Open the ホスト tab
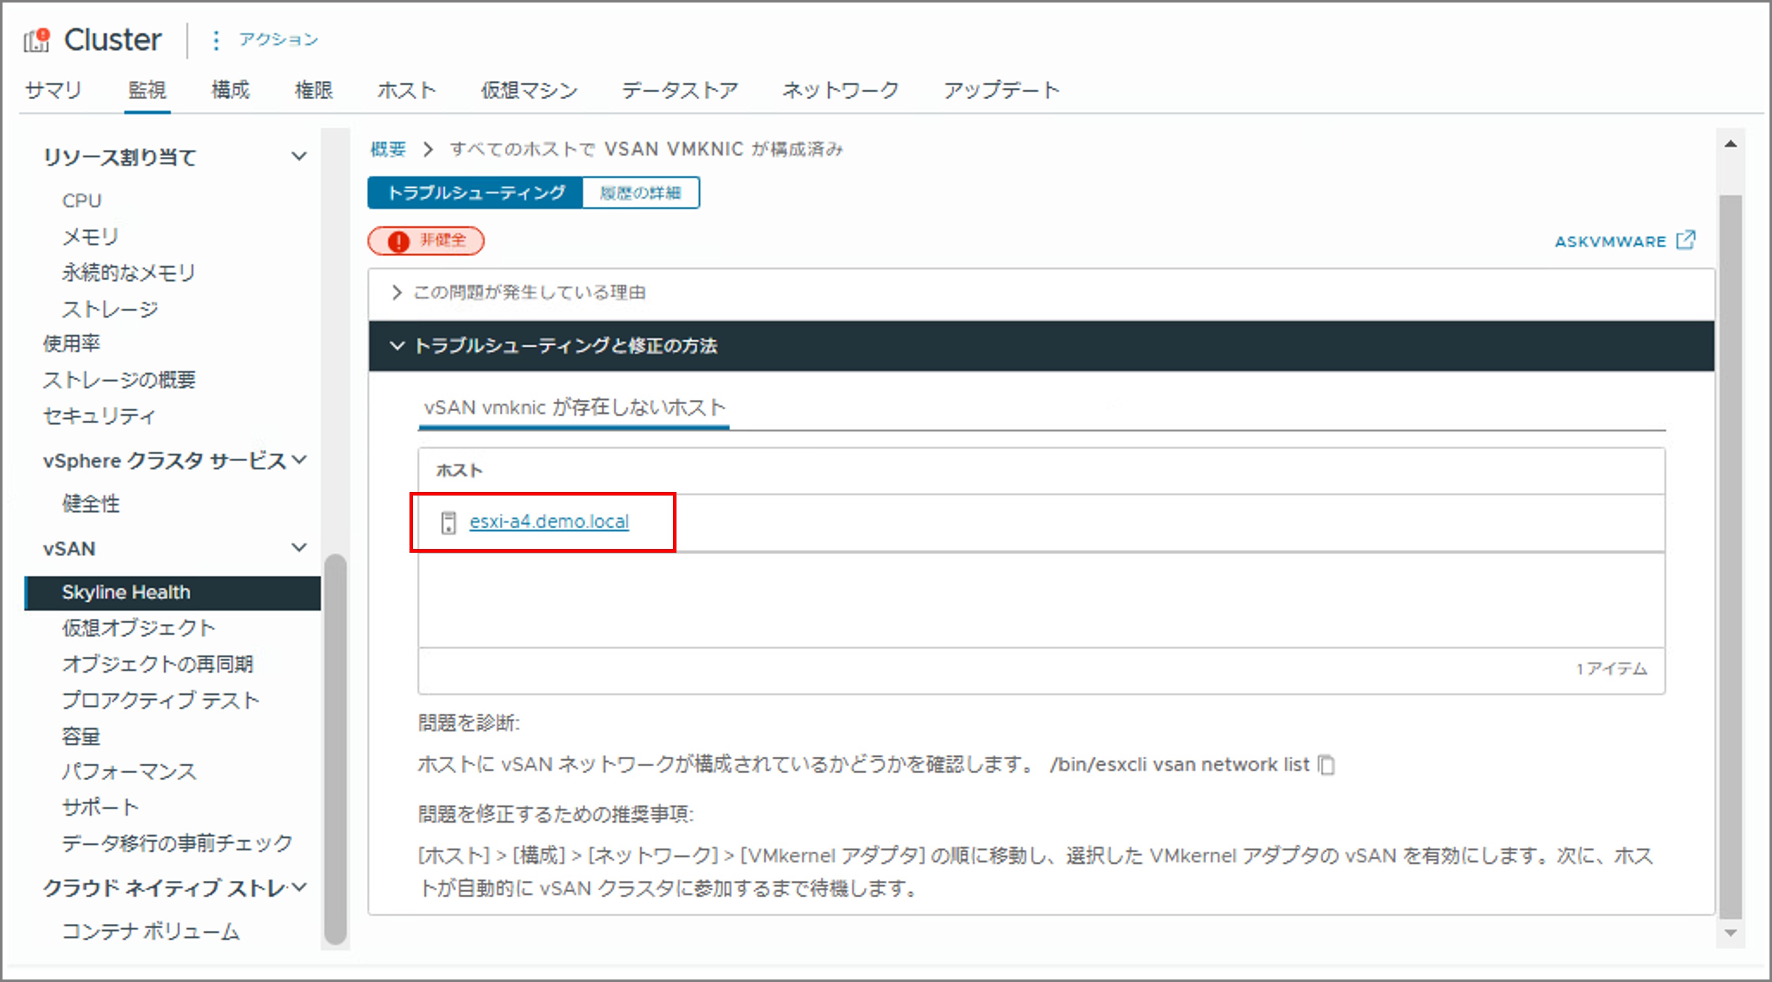 [x=406, y=90]
